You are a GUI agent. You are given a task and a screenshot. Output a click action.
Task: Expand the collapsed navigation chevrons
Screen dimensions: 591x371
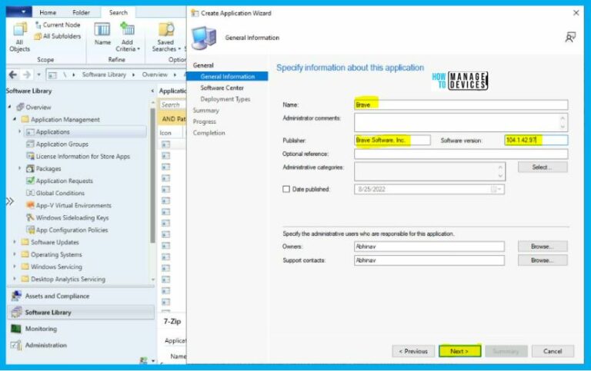[10, 201]
